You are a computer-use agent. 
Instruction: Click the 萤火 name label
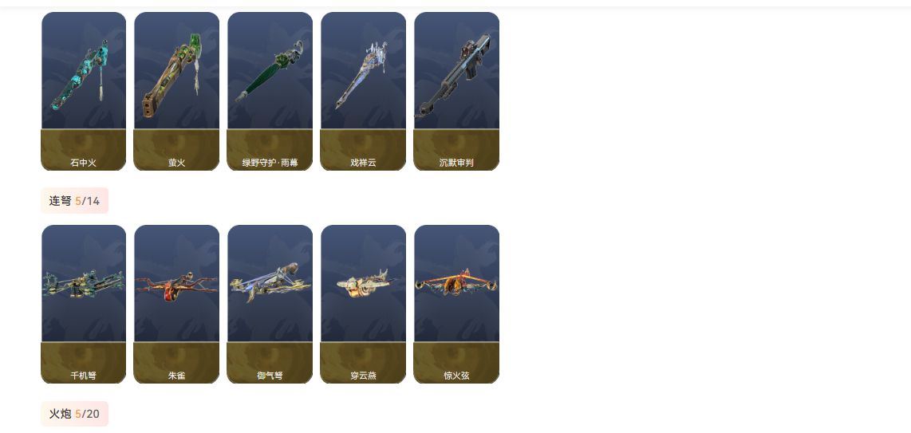coord(176,163)
